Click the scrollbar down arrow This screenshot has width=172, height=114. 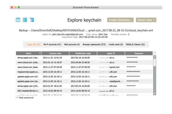coord(154,94)
